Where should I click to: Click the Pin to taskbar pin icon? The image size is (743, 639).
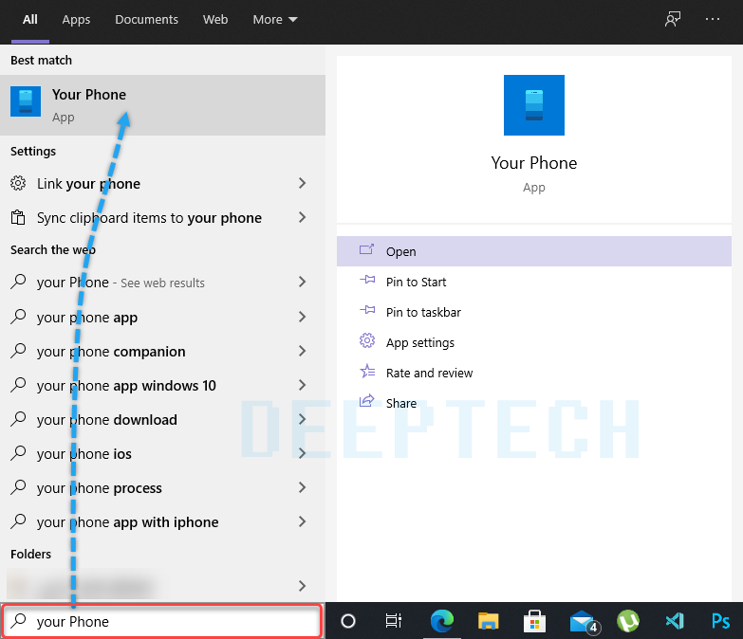tap(367, 310)
